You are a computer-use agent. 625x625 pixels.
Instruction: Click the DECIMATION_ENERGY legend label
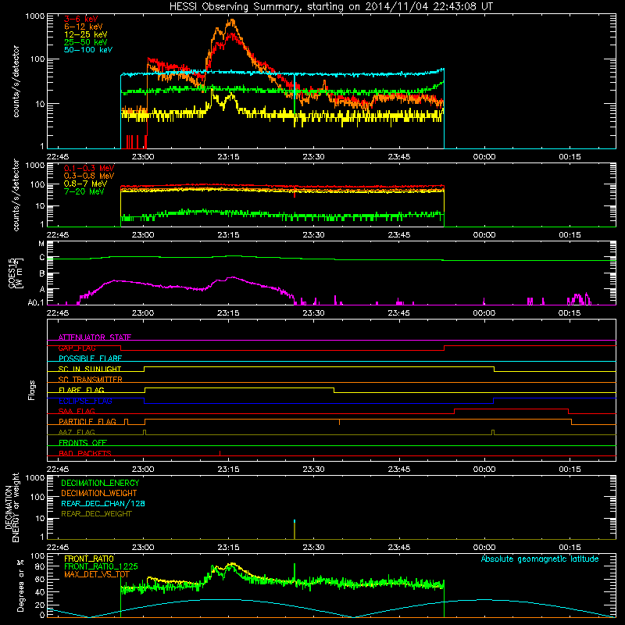click(100, 483)
